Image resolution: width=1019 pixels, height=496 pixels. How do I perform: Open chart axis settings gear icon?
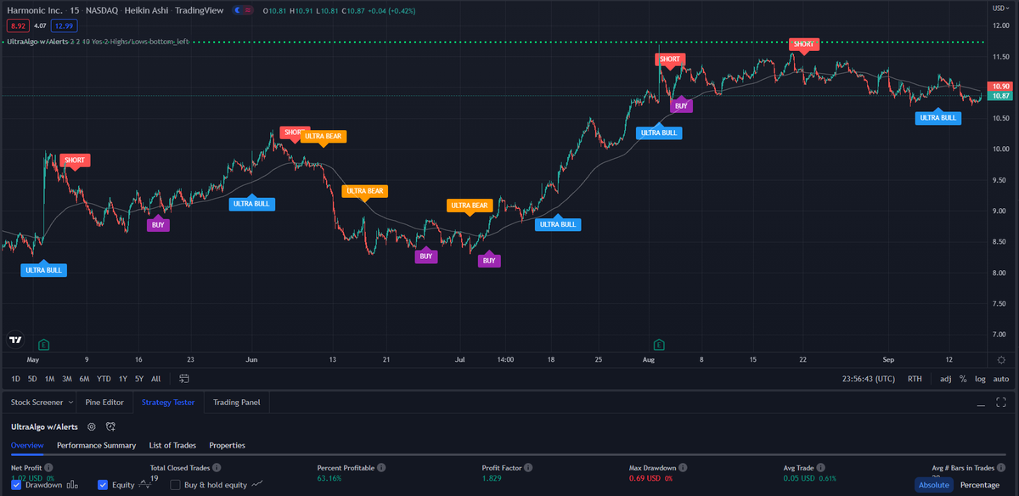(1001, 360)
